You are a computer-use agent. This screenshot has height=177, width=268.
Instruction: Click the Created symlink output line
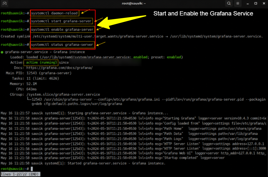click(x=131, y=36)
